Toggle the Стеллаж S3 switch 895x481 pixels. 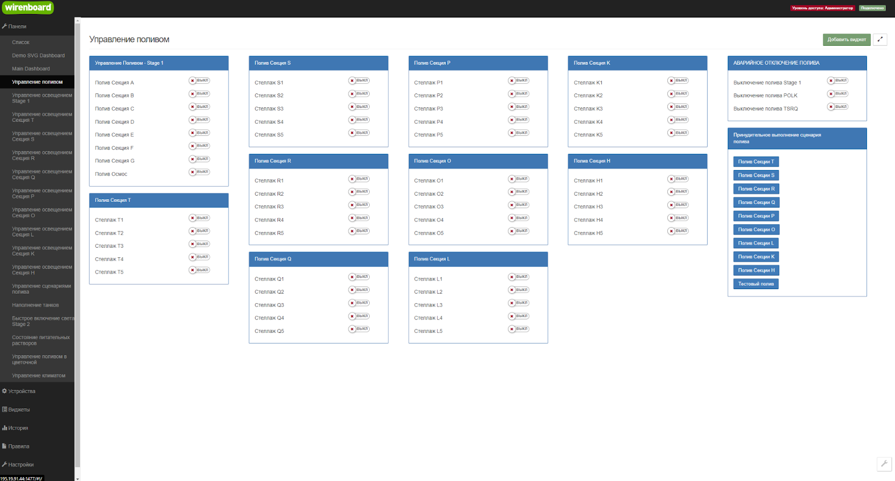[359, 107]
